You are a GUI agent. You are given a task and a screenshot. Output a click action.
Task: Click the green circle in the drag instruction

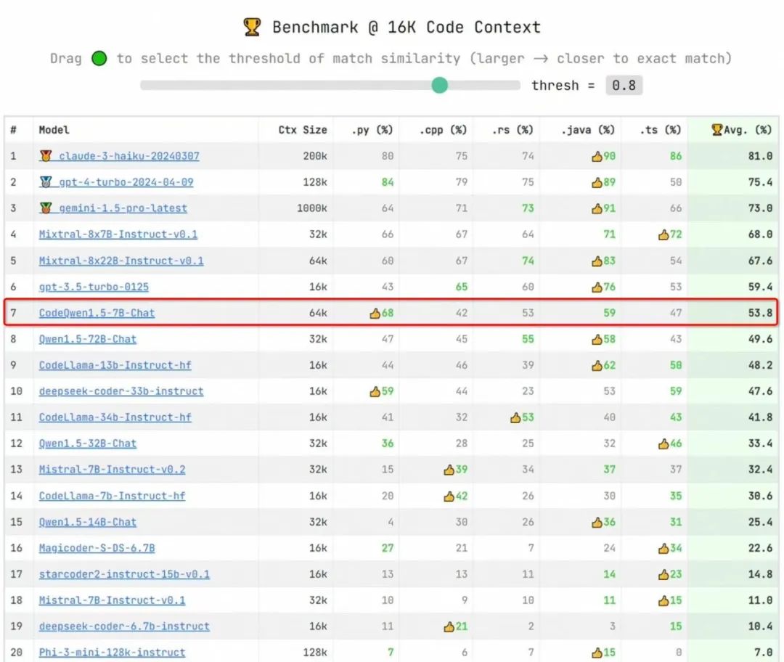pos(99,59)
